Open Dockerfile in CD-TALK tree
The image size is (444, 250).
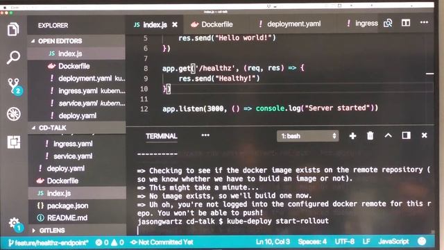point(76,181)
